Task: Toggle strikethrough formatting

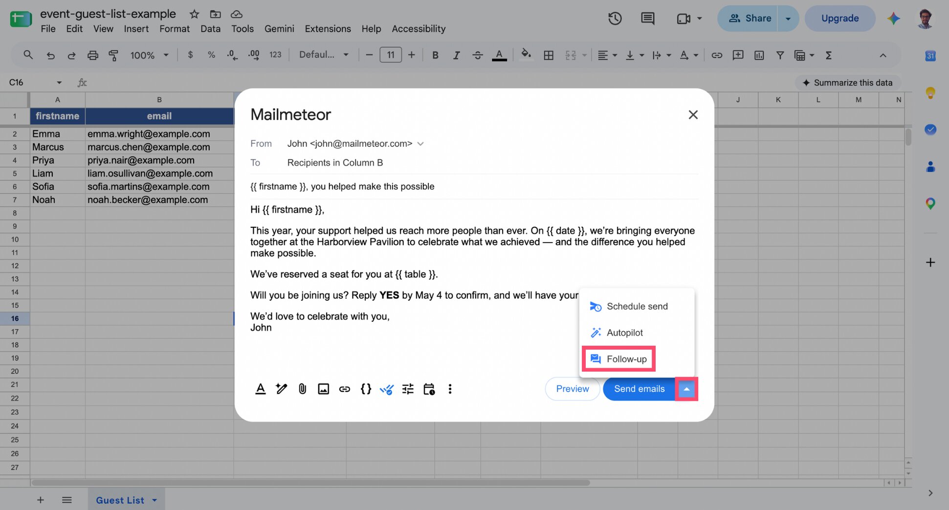Action: [x=478, y=55]
